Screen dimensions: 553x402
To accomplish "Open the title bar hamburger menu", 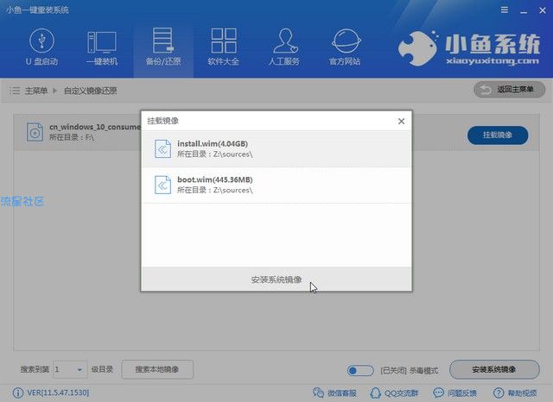I will tap(505, 10).
